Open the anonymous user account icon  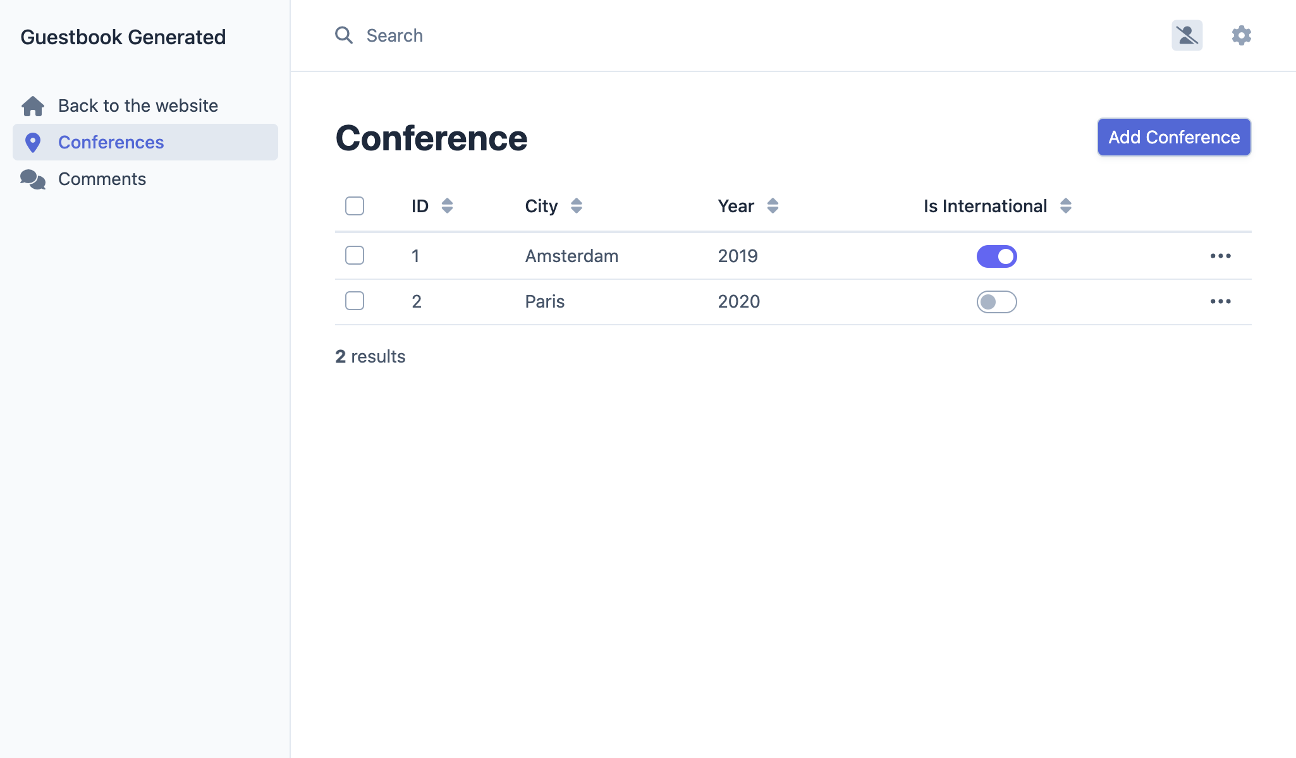click(x=1187, y=35)
